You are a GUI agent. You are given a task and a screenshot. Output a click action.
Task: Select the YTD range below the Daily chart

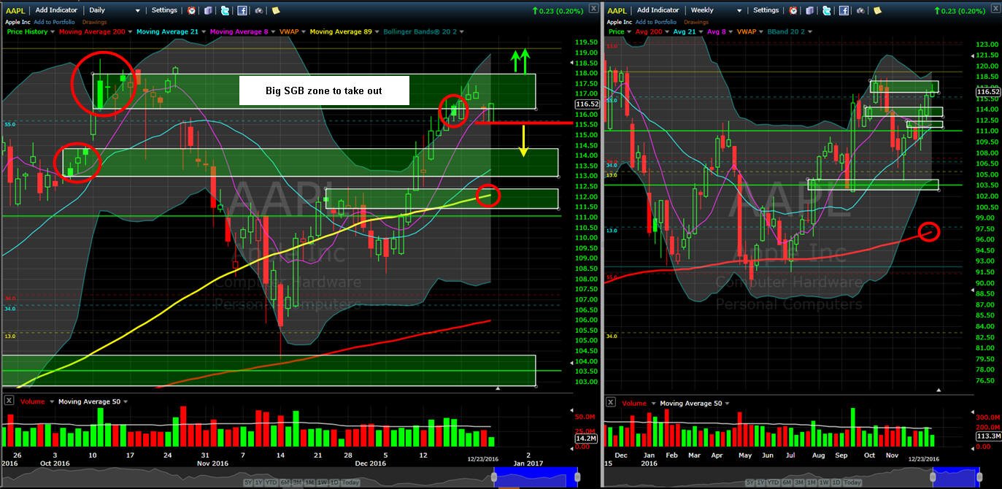tap(272, 482)
